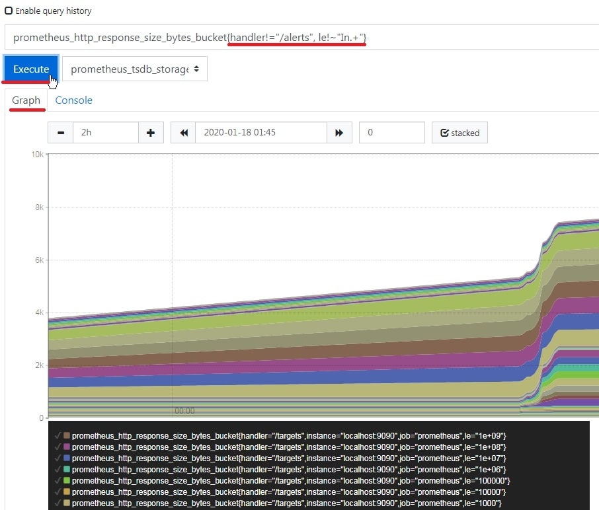
Task: Tick the Enable query history checkbox
Action: tap(9, 11)
